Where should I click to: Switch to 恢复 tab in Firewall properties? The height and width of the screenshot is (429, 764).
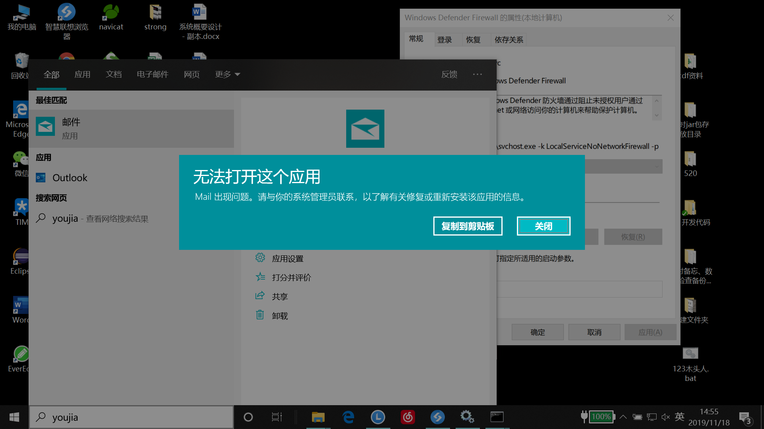473,40
